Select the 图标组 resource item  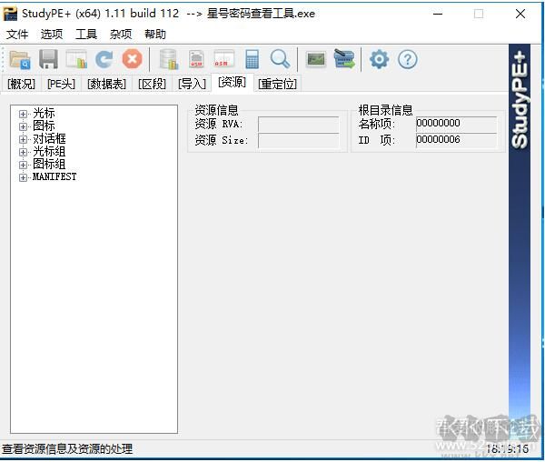click(x=49, y=165)
